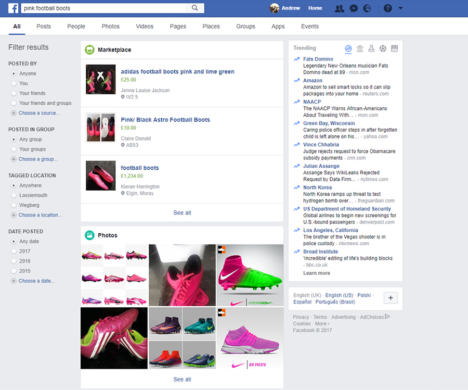Open the Air Presto pink shoe photo
The image size is (468, 390).
(250, 338)
